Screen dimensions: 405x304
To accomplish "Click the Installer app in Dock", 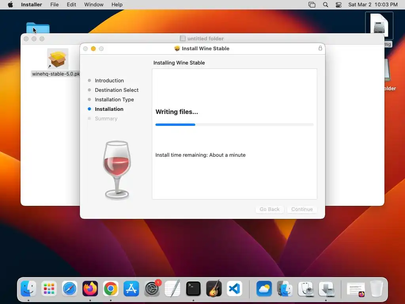I will 326,289.
